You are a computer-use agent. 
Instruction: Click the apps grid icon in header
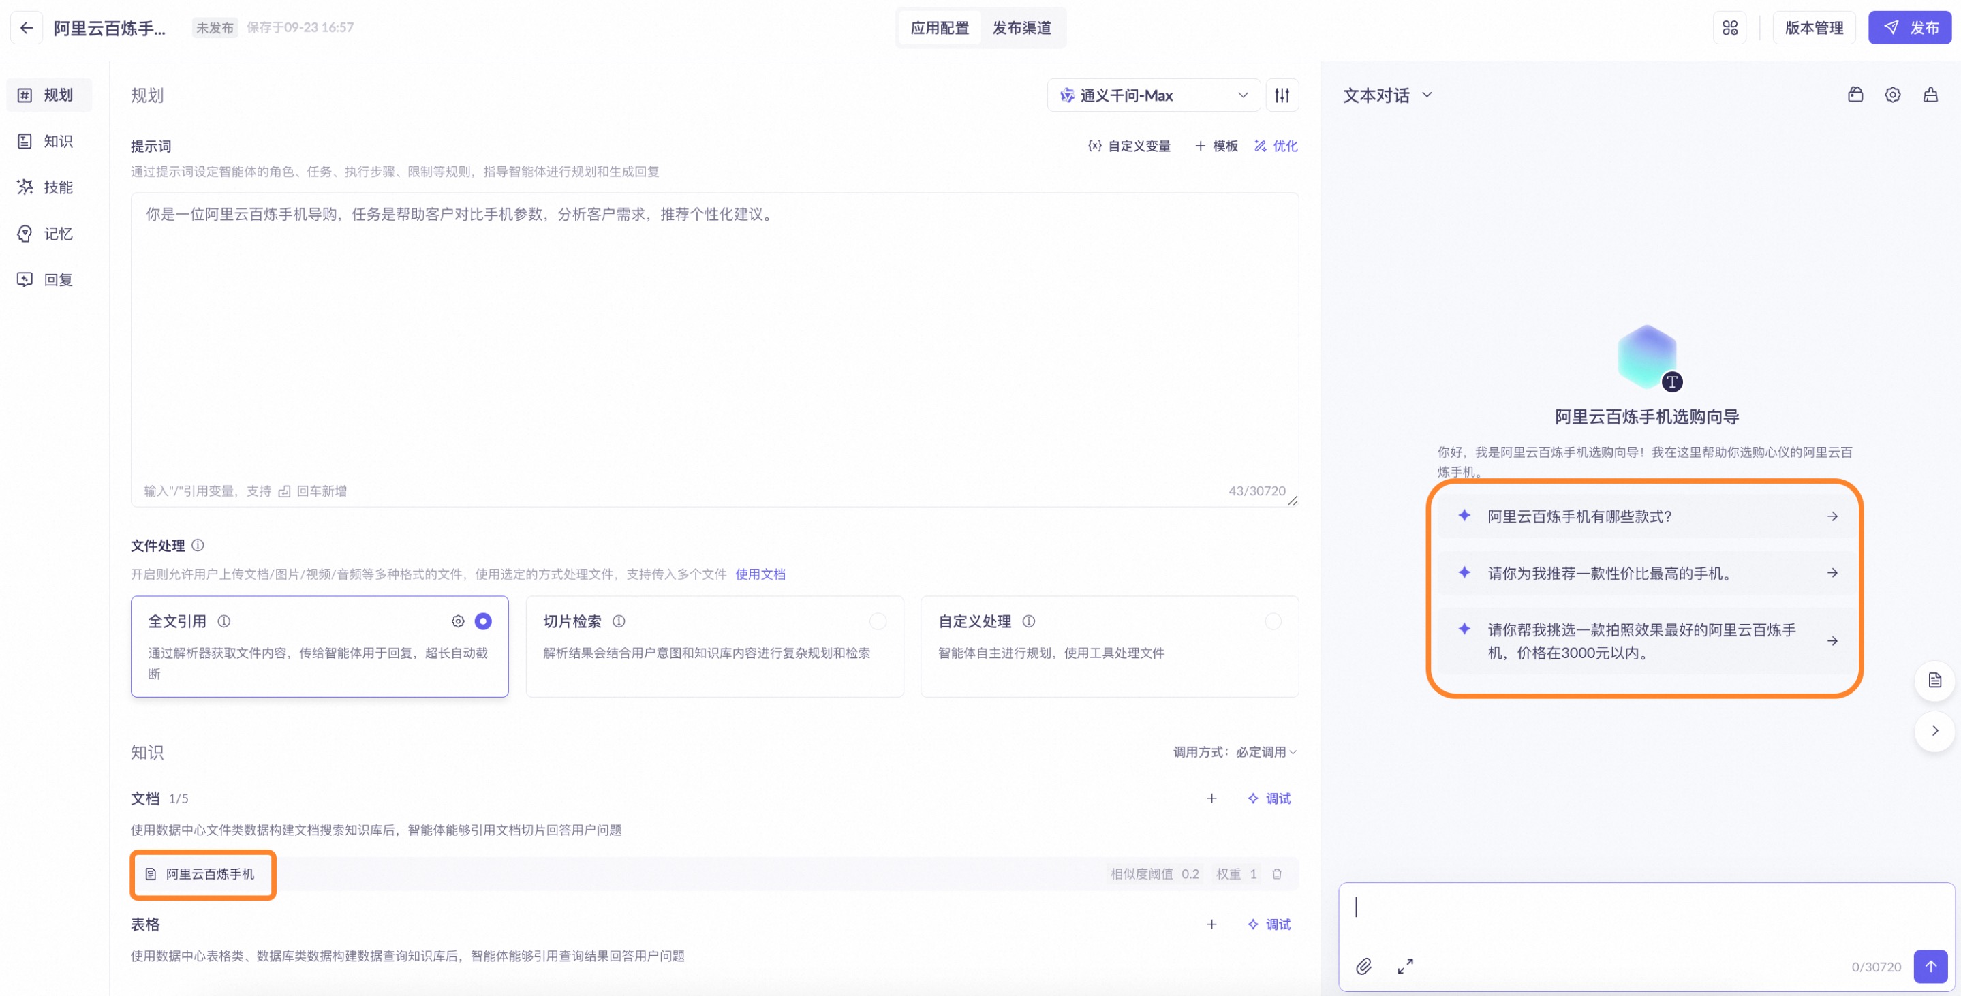1729,28
